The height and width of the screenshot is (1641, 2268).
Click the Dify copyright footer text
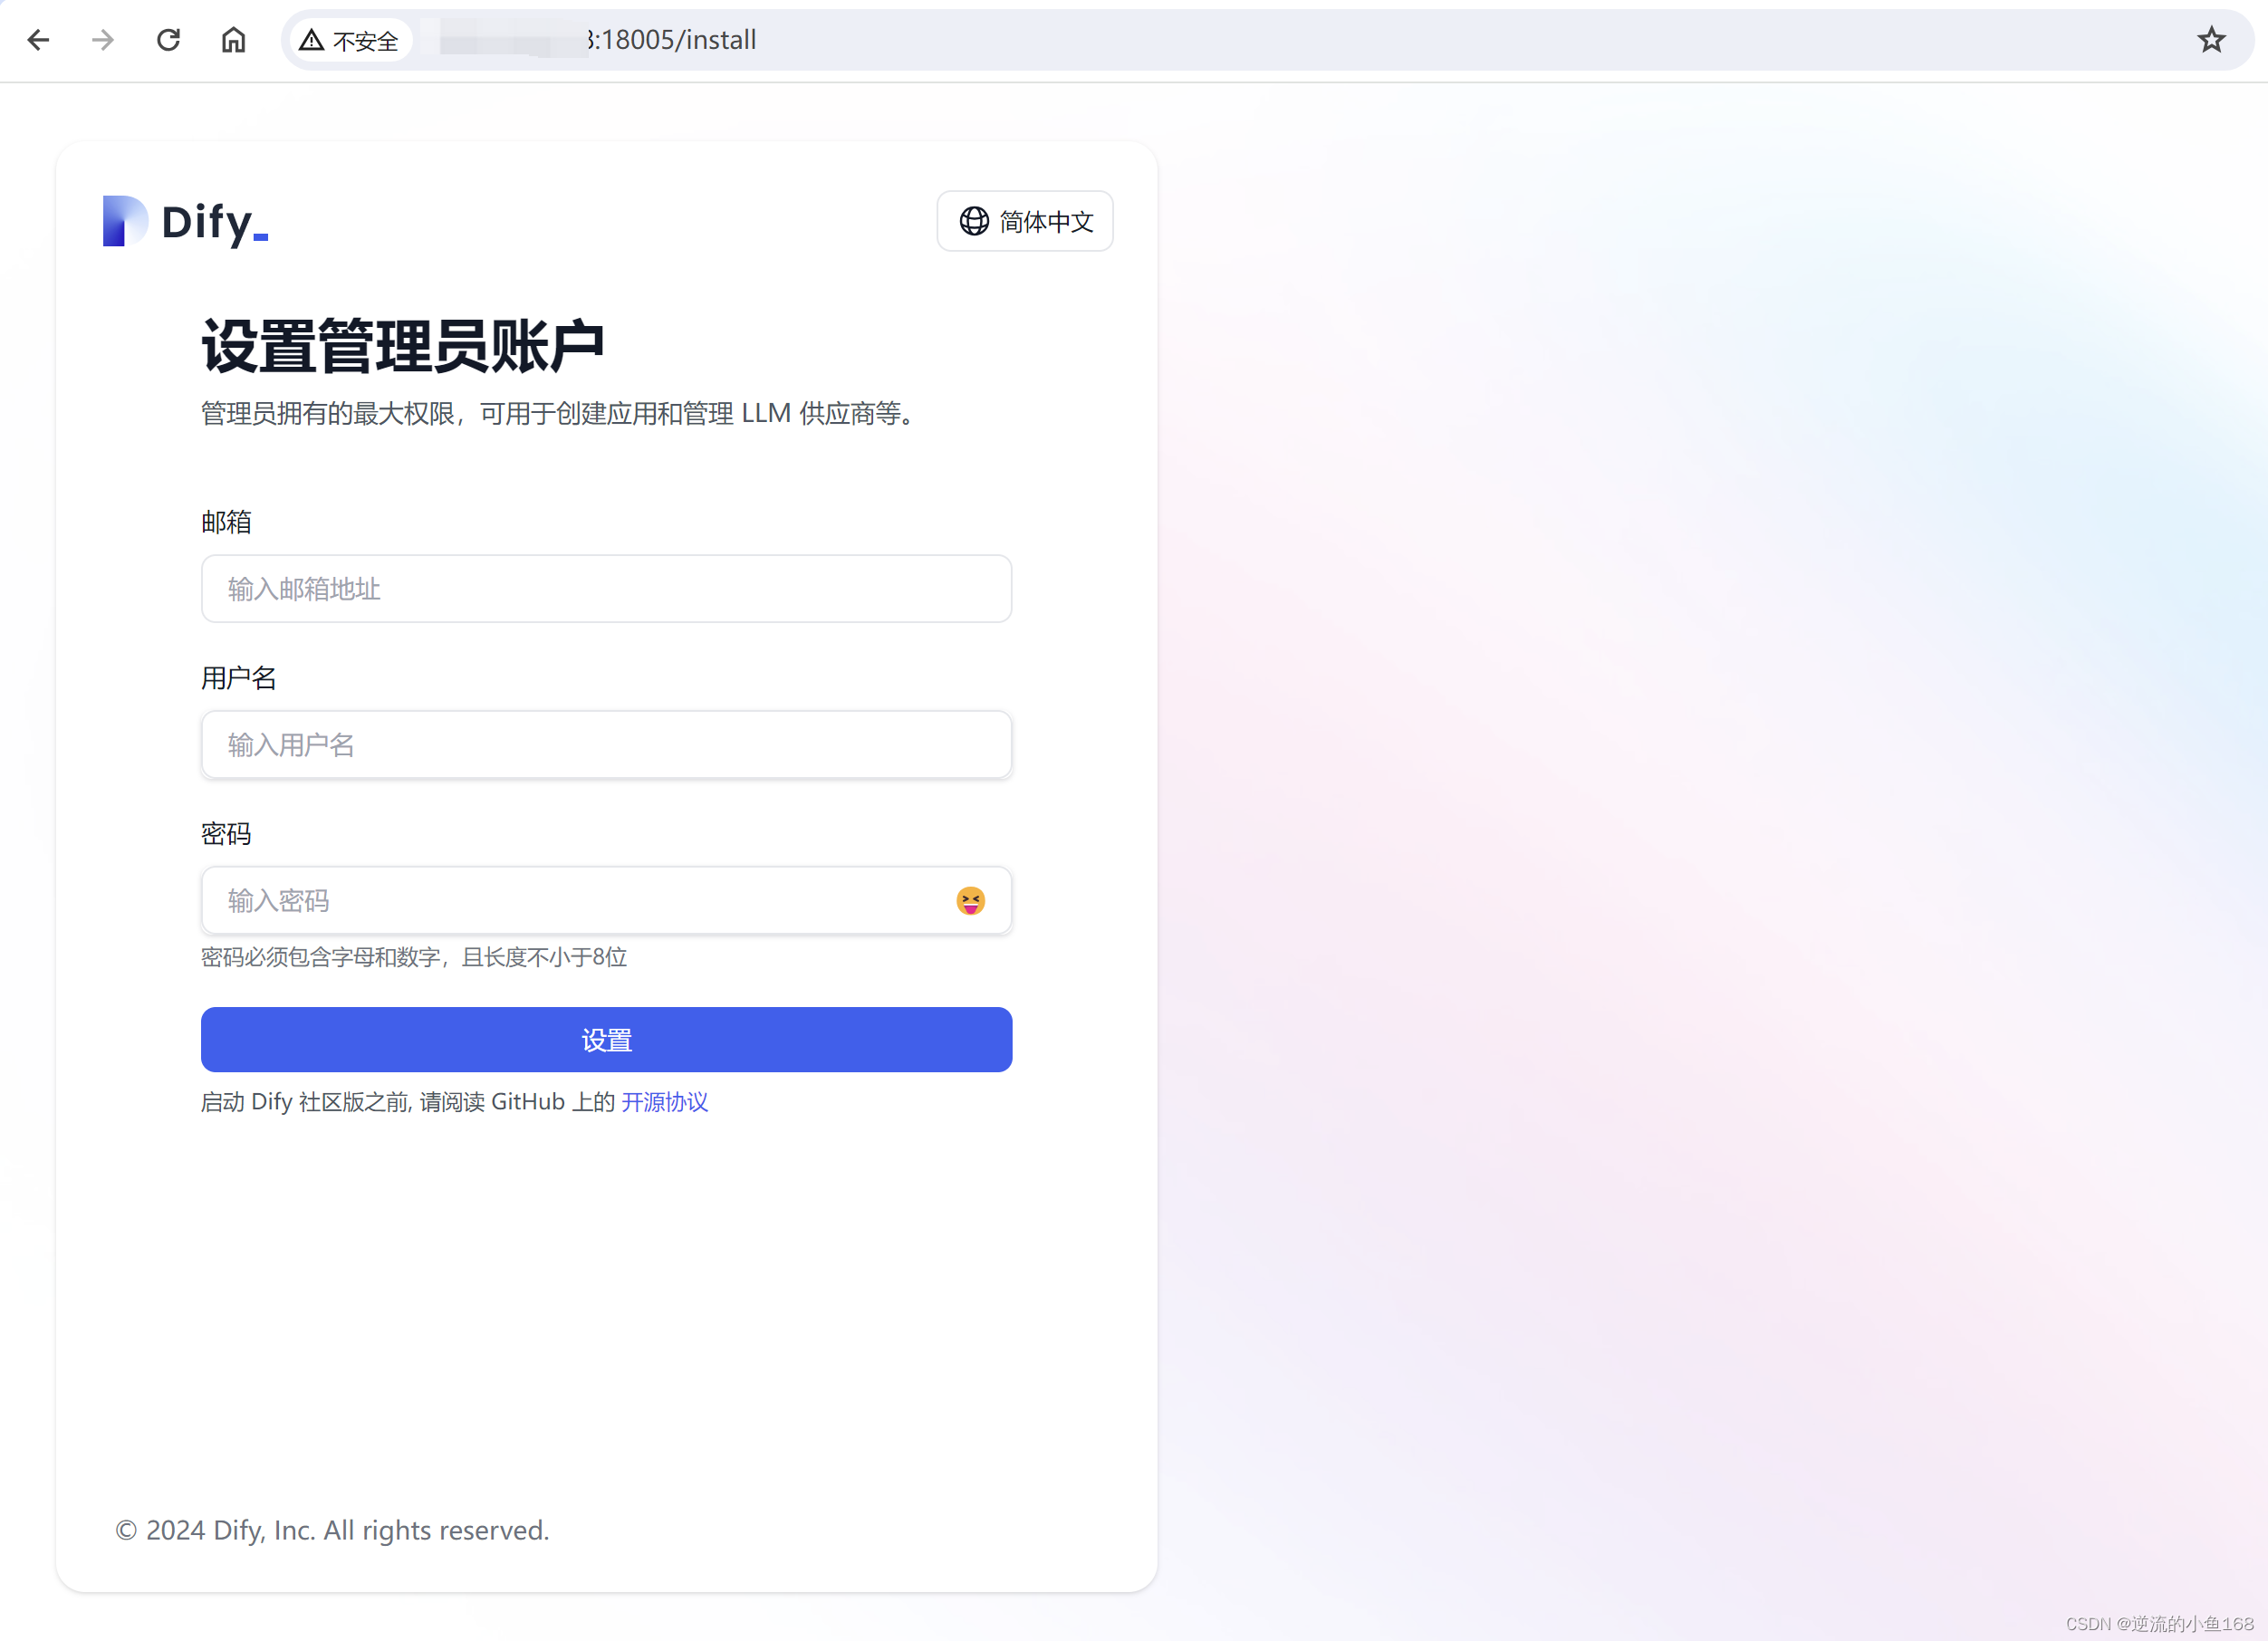click(332, 1530)
